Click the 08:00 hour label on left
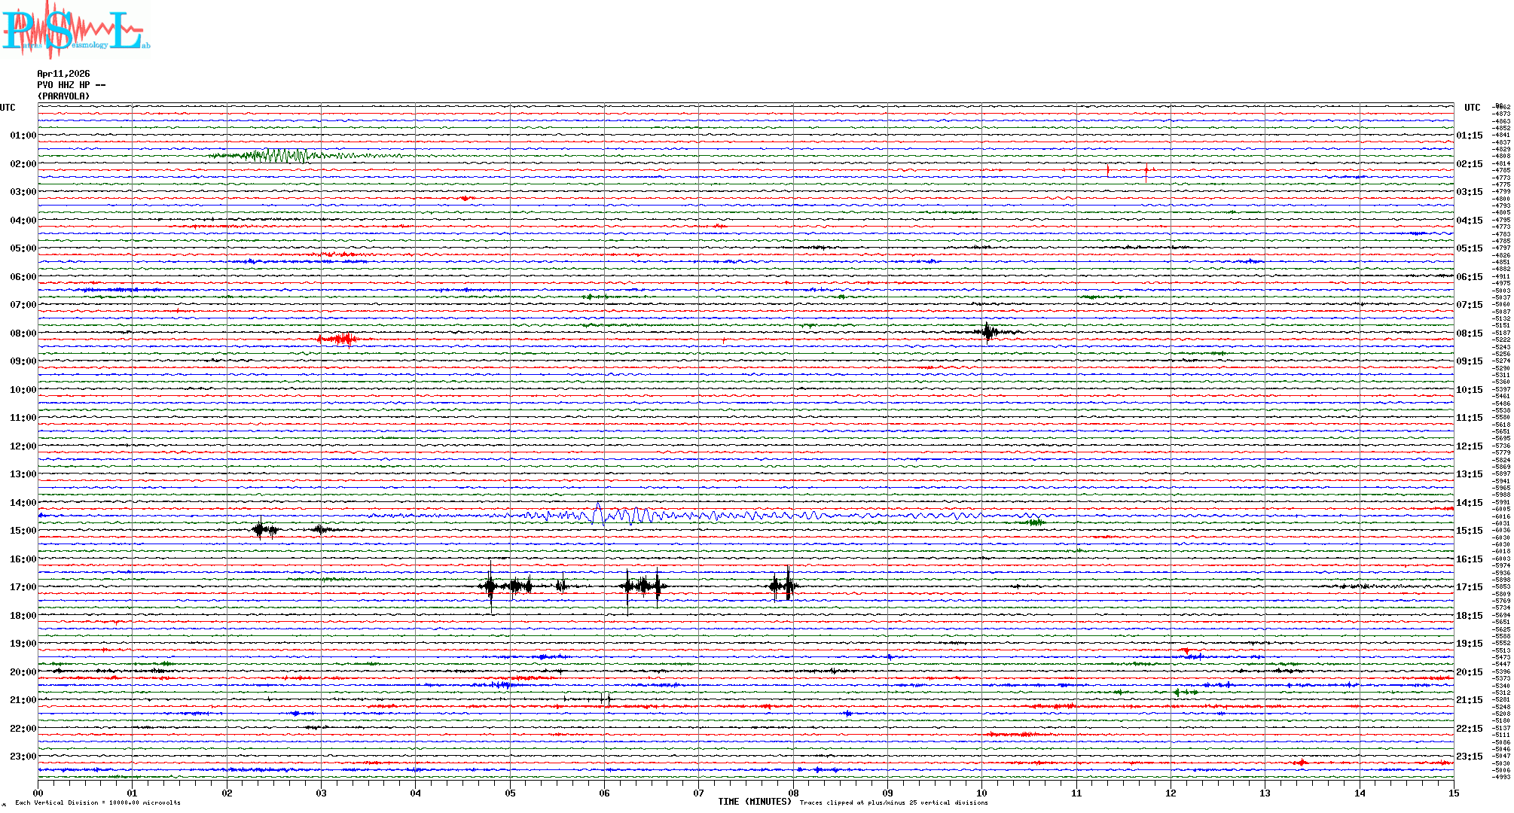Screen dimensions: 1514x813 coord(23,333)
